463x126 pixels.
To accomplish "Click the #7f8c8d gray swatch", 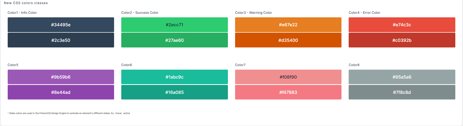I will (402, 92).
